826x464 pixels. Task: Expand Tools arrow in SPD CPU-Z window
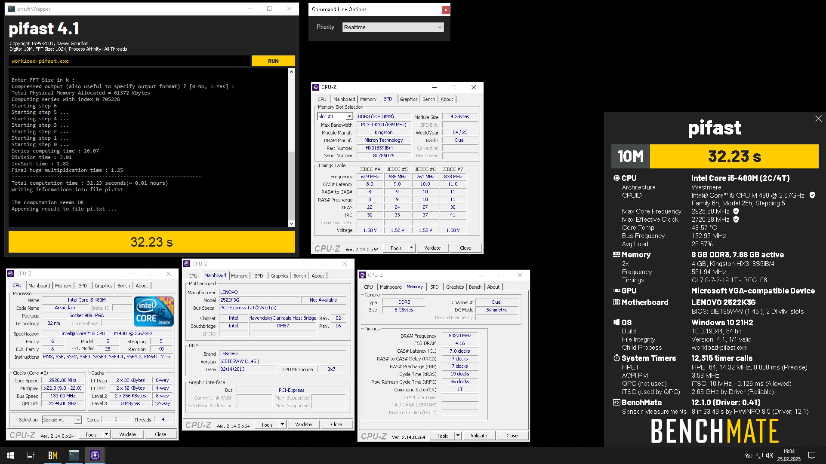411,248
